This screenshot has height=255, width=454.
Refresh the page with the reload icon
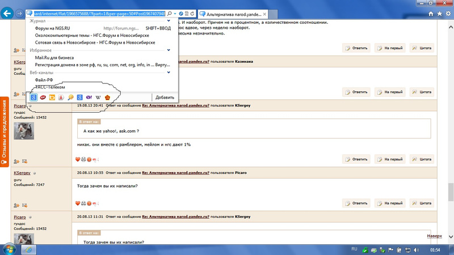pos(192,14)
